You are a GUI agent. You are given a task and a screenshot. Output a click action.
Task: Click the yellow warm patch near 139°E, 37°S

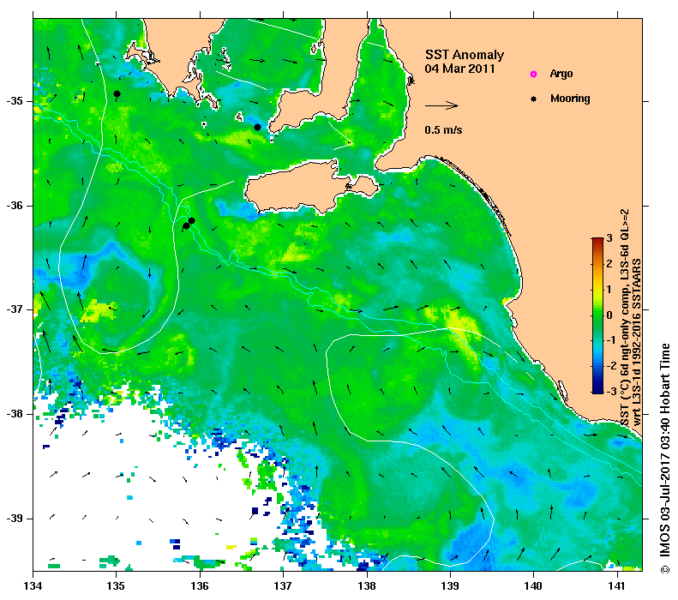point(462,324)
